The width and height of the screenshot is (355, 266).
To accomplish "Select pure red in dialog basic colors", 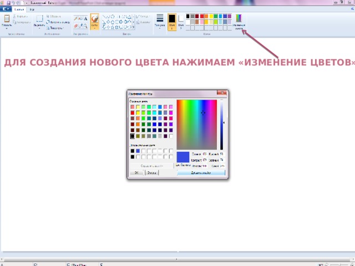I will coord(133,112).
